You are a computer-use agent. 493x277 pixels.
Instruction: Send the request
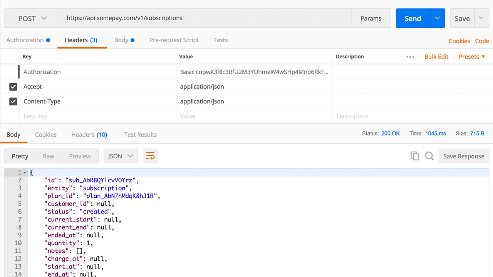point(413,18)
